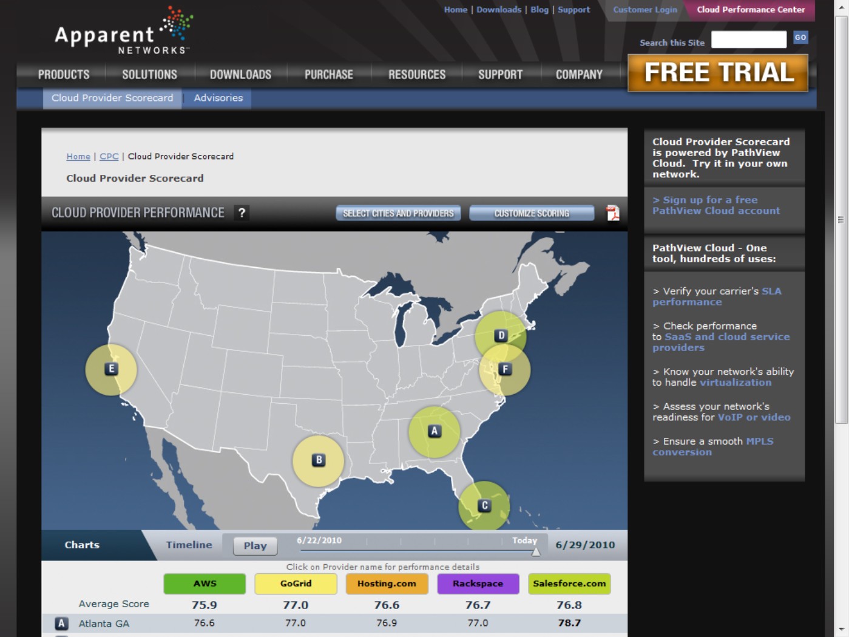This screenshot has width=849, height=637.
Task: Select map marker D in the Northeast
Action: coord(501,335)
